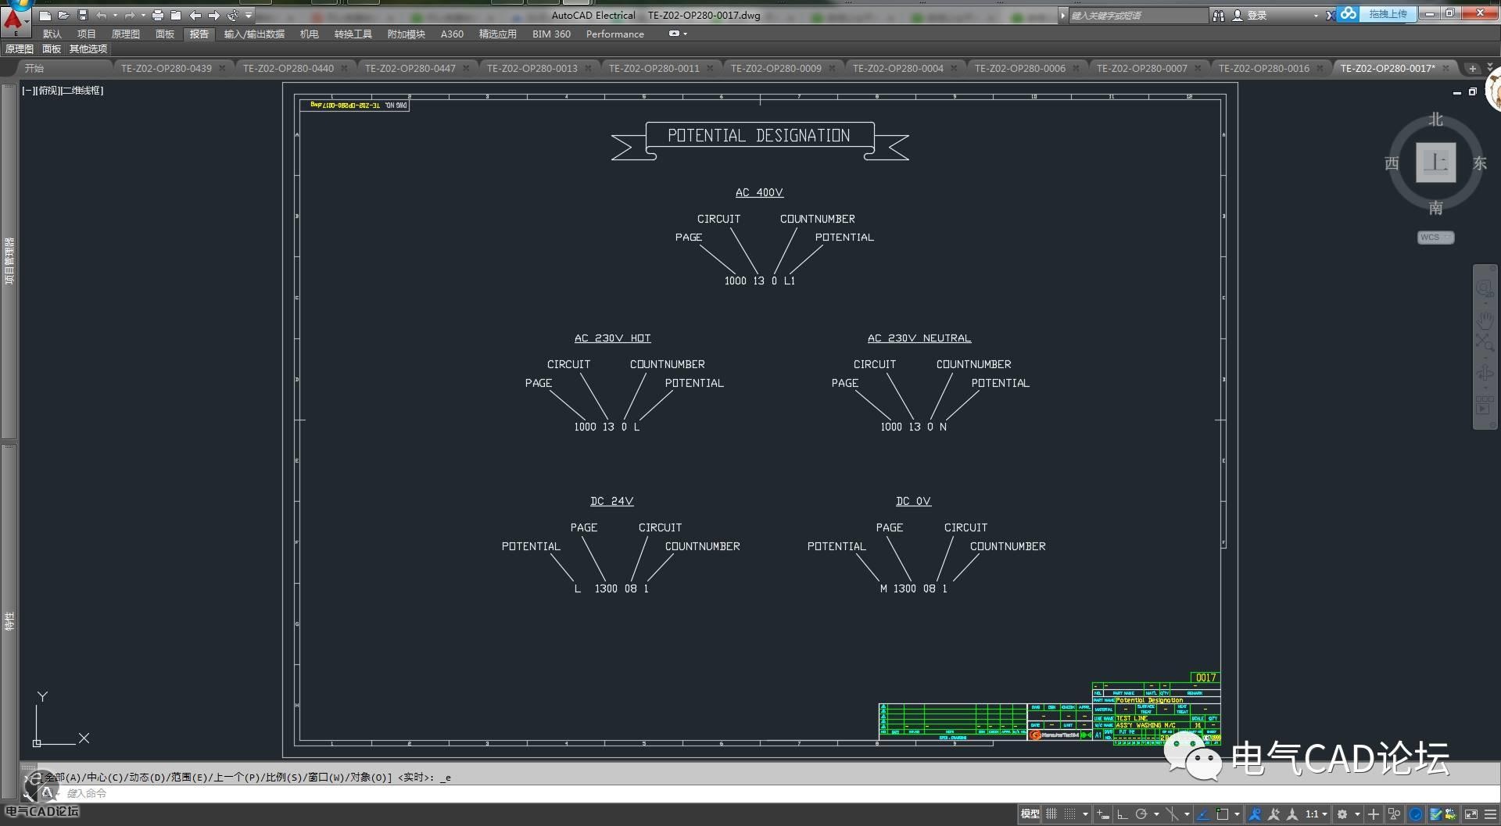This screenshot has width=1501, height=826.
Task: Toggle grid display in status bar
Action: 1051,814
